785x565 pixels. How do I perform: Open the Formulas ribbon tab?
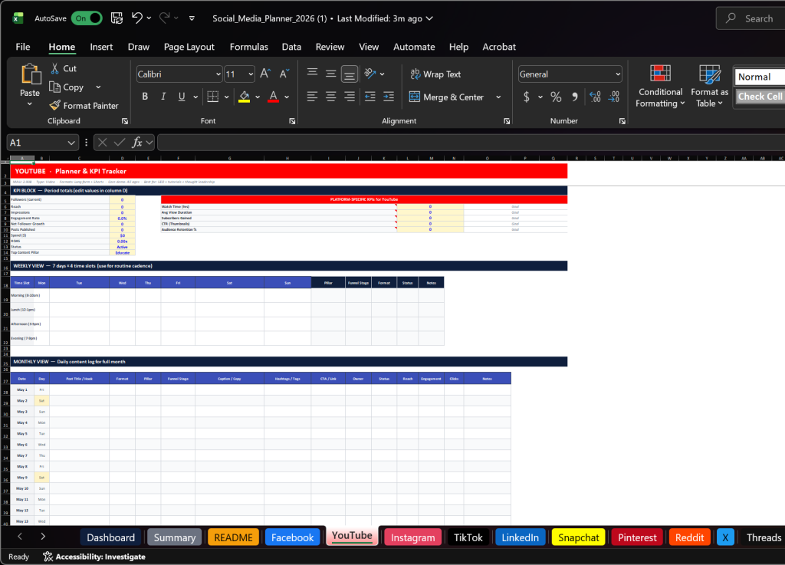(248, 47)
